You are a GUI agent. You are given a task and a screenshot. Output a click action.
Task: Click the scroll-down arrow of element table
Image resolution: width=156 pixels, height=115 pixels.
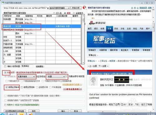tap(83, 63)
